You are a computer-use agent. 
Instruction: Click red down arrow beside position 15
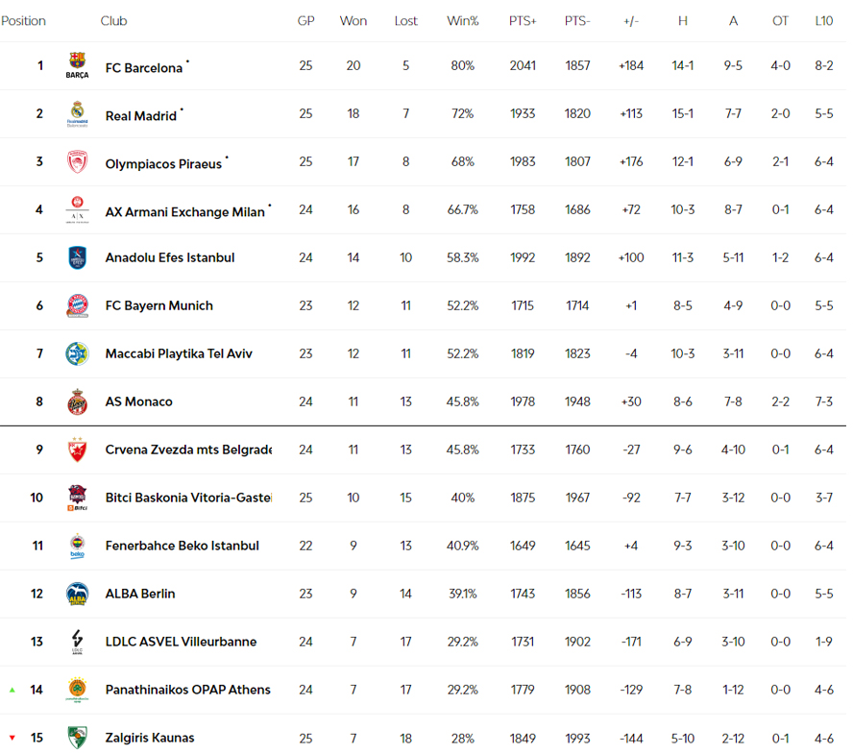pos(12,738)
